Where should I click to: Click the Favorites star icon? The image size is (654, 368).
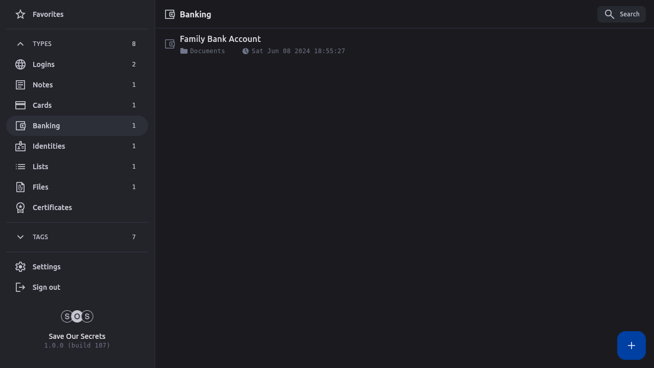coord(20,14)
